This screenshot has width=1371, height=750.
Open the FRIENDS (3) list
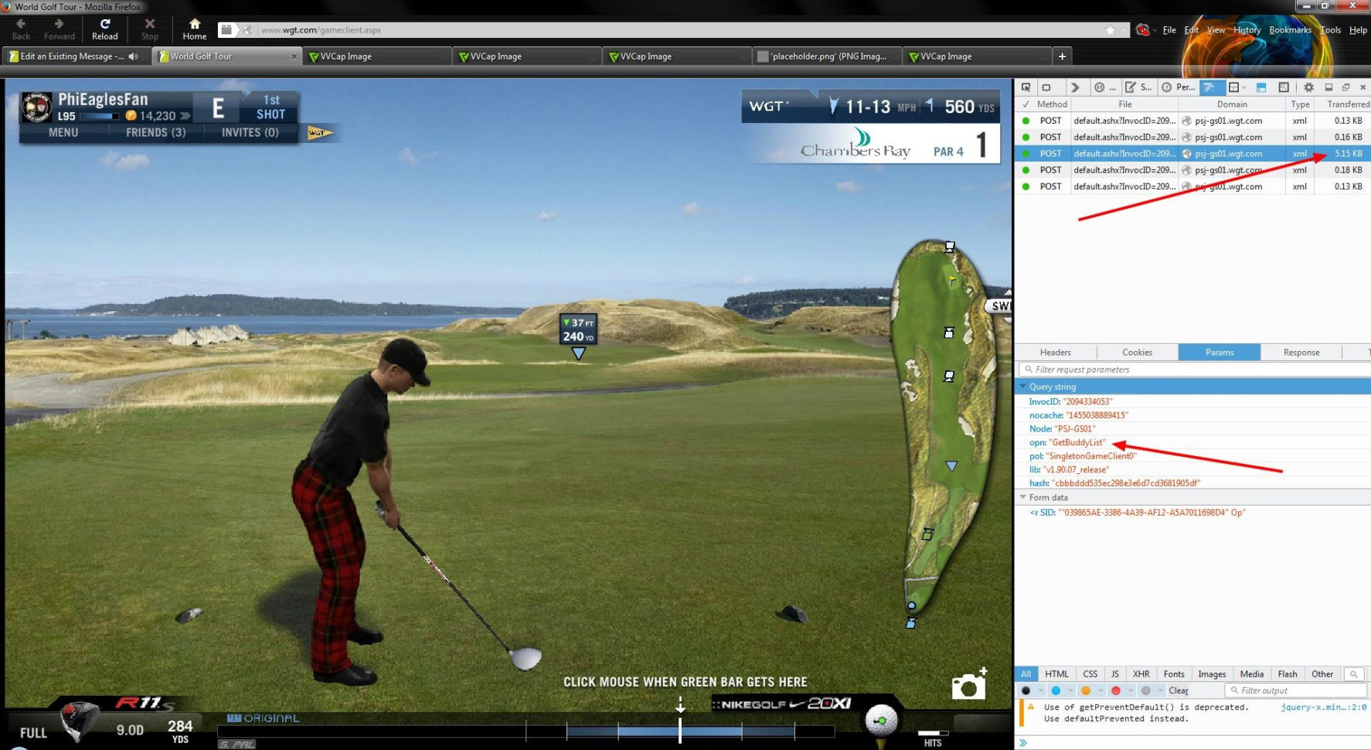[156, 133]
